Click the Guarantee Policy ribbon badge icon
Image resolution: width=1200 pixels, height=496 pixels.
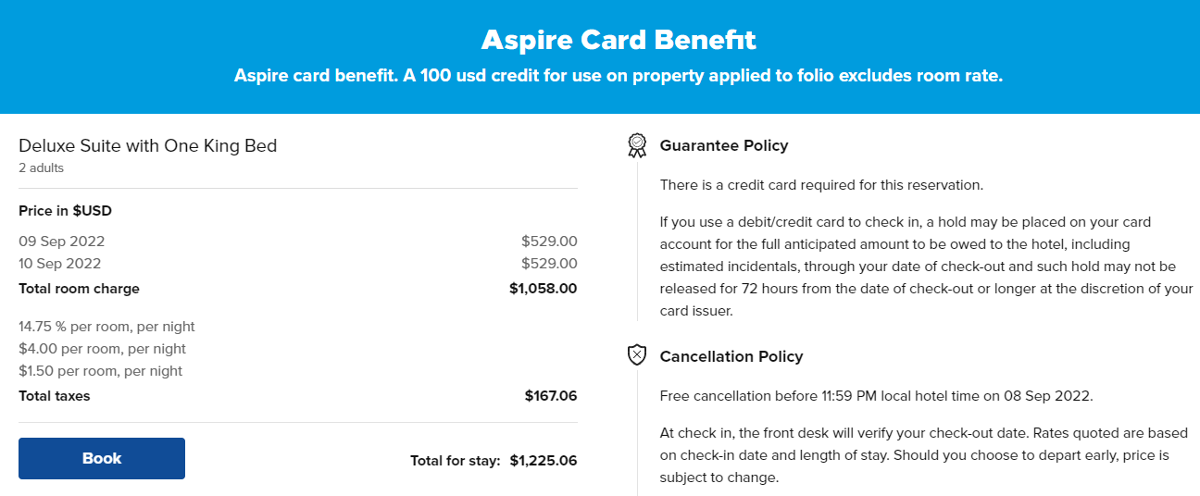[637, 145]
